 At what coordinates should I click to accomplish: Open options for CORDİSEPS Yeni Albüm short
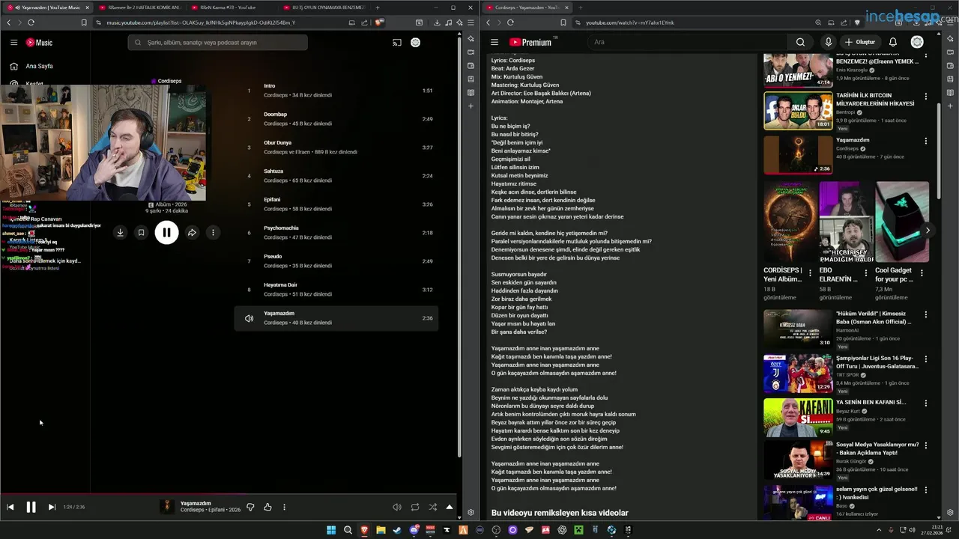pos(811,272)
